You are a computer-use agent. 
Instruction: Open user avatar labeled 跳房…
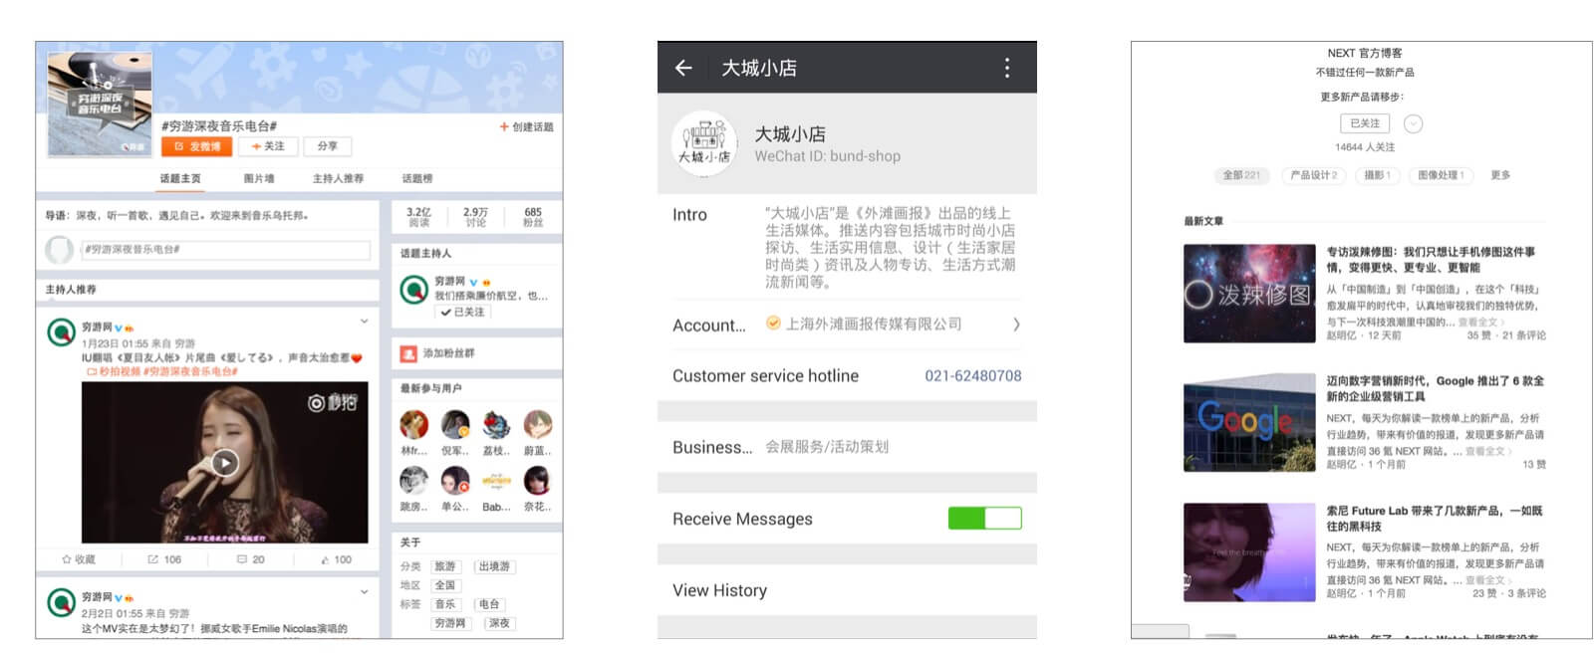413,481
